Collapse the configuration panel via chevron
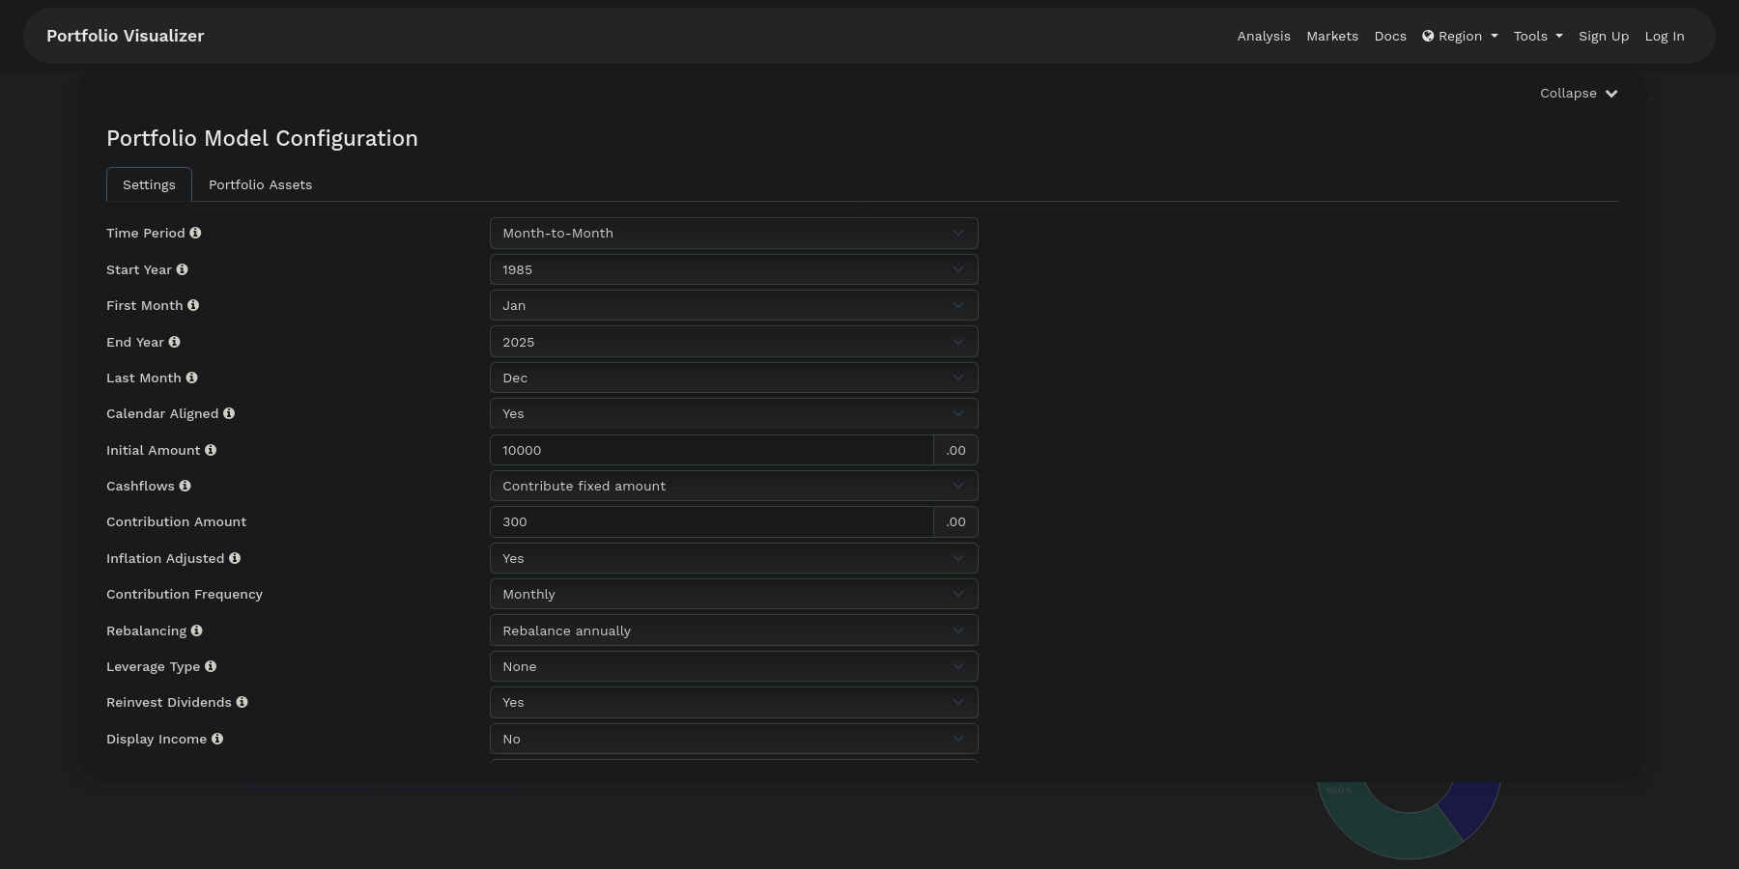Viewport: 1739px width, 869px height. (x=1611, y=94)
